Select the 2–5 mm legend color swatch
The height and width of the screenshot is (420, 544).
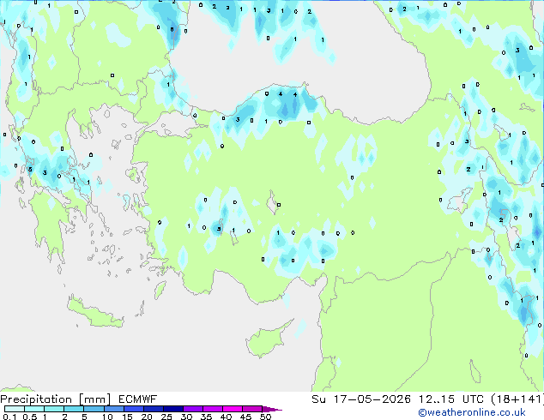point(74,409)
